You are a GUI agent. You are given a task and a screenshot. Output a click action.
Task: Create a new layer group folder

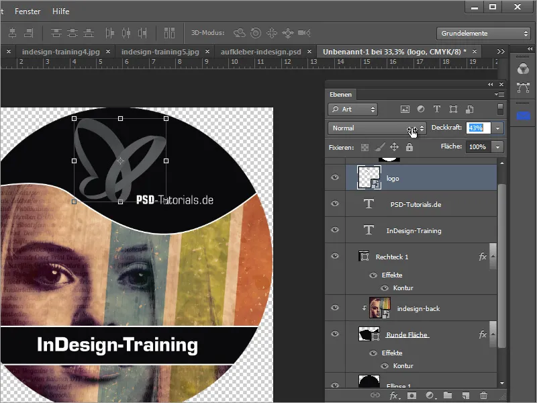(448, 396)
